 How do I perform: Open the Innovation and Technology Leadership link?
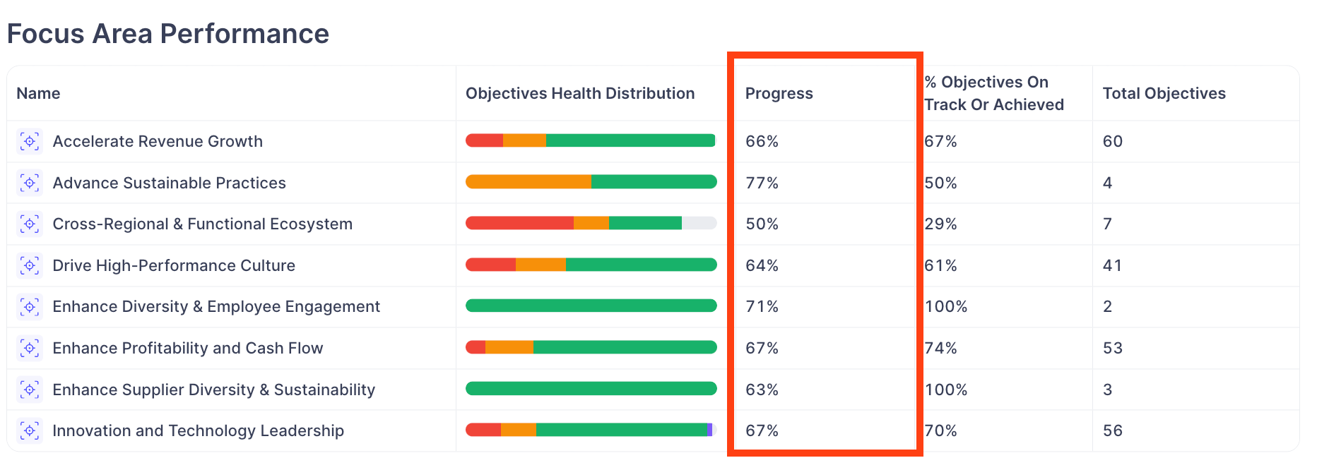coord(198,430)
